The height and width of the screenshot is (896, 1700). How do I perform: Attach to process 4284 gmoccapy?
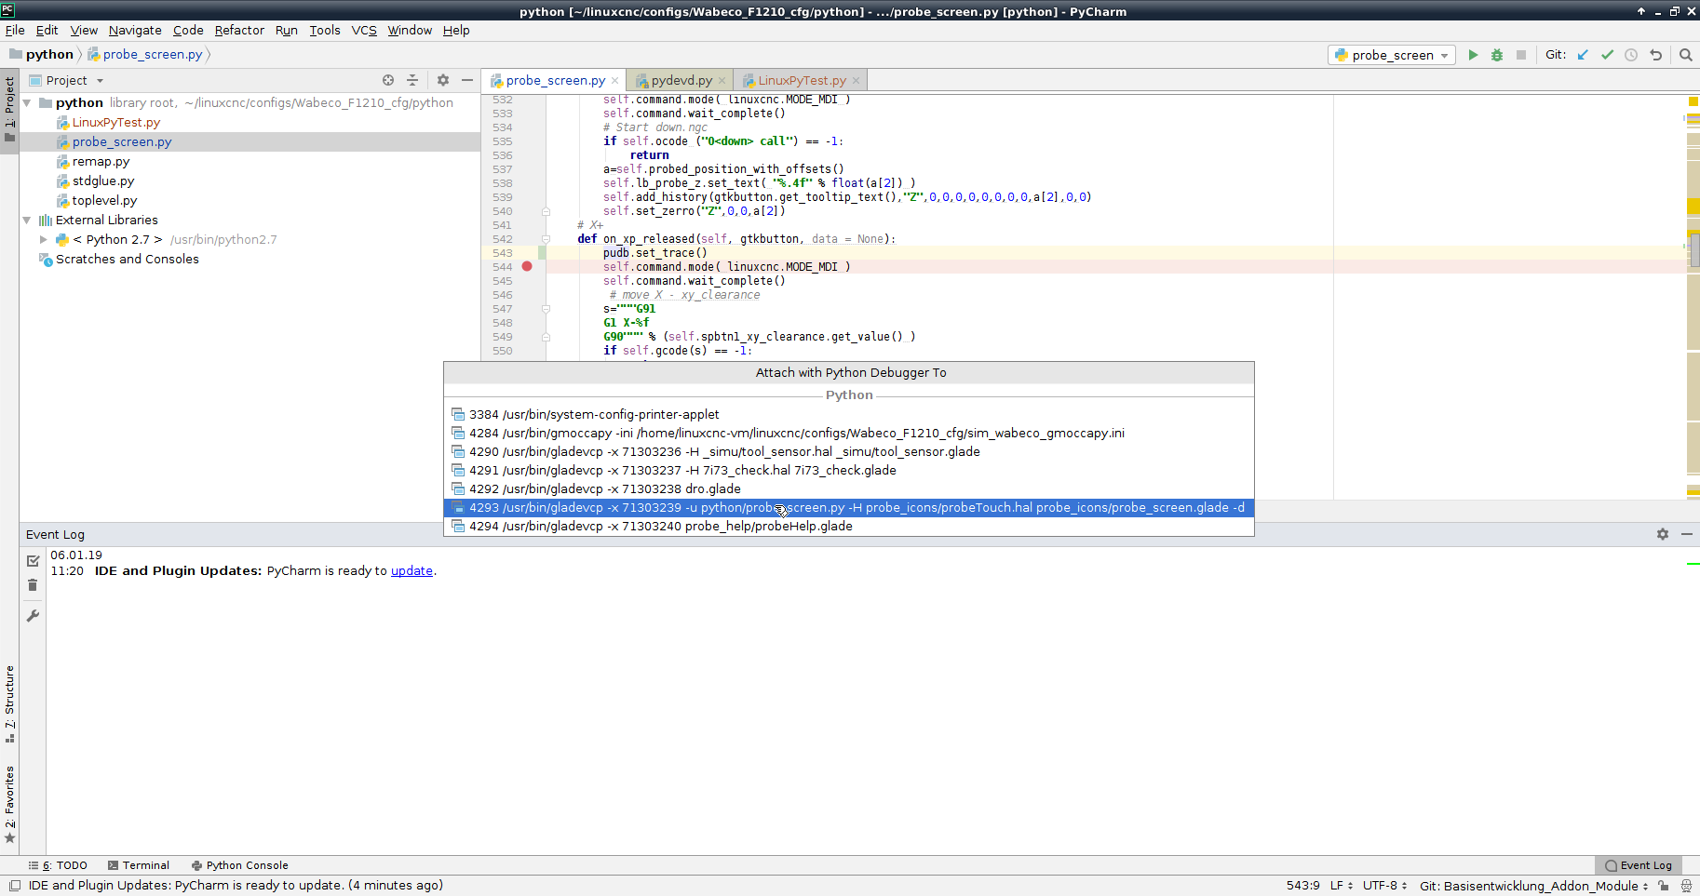849,434
